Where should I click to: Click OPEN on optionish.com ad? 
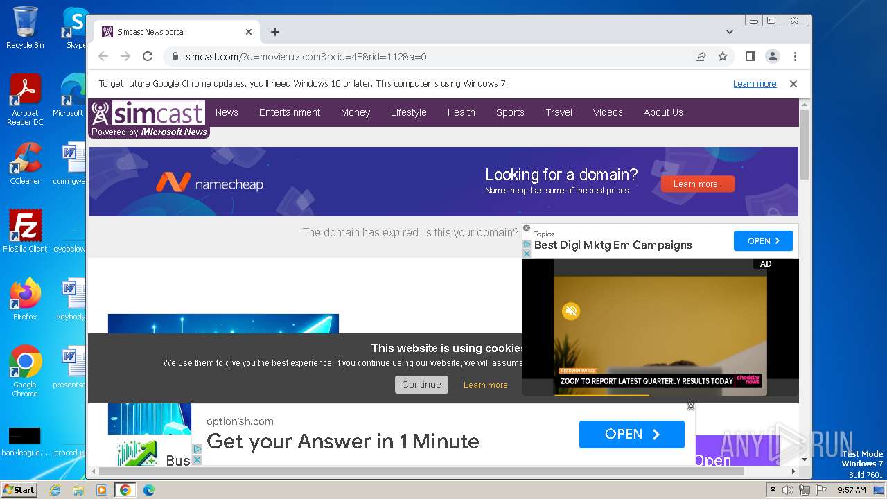(x=632, y=435)
